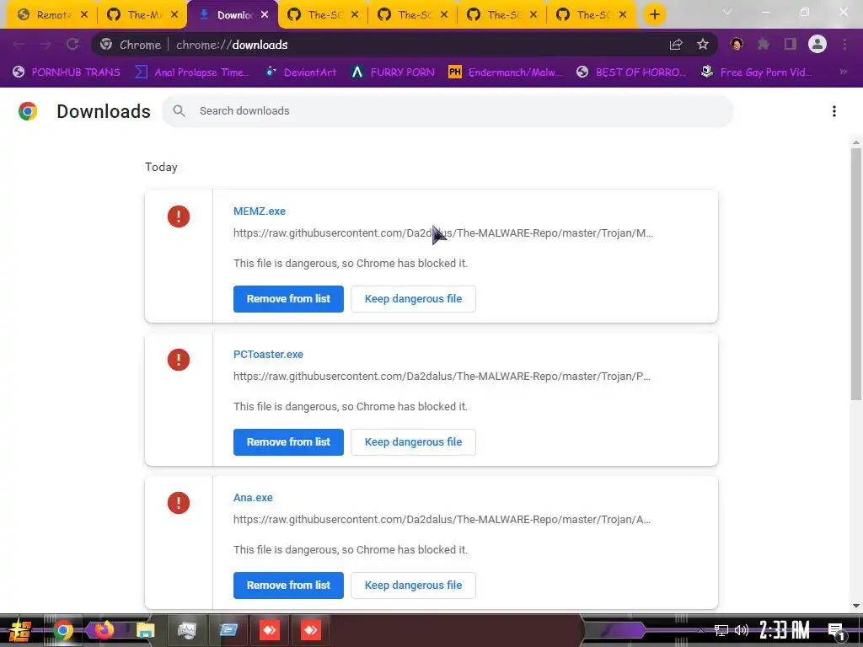Remove Ana.exe from the list
The image size is (863, 647).
click(x=288, y=585)
